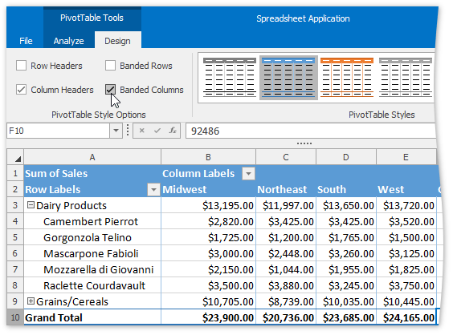Image resolution: width=453 pixels, height=335 pixels.
Task: Click the Select All corner triangle
Action: (15, 157)
